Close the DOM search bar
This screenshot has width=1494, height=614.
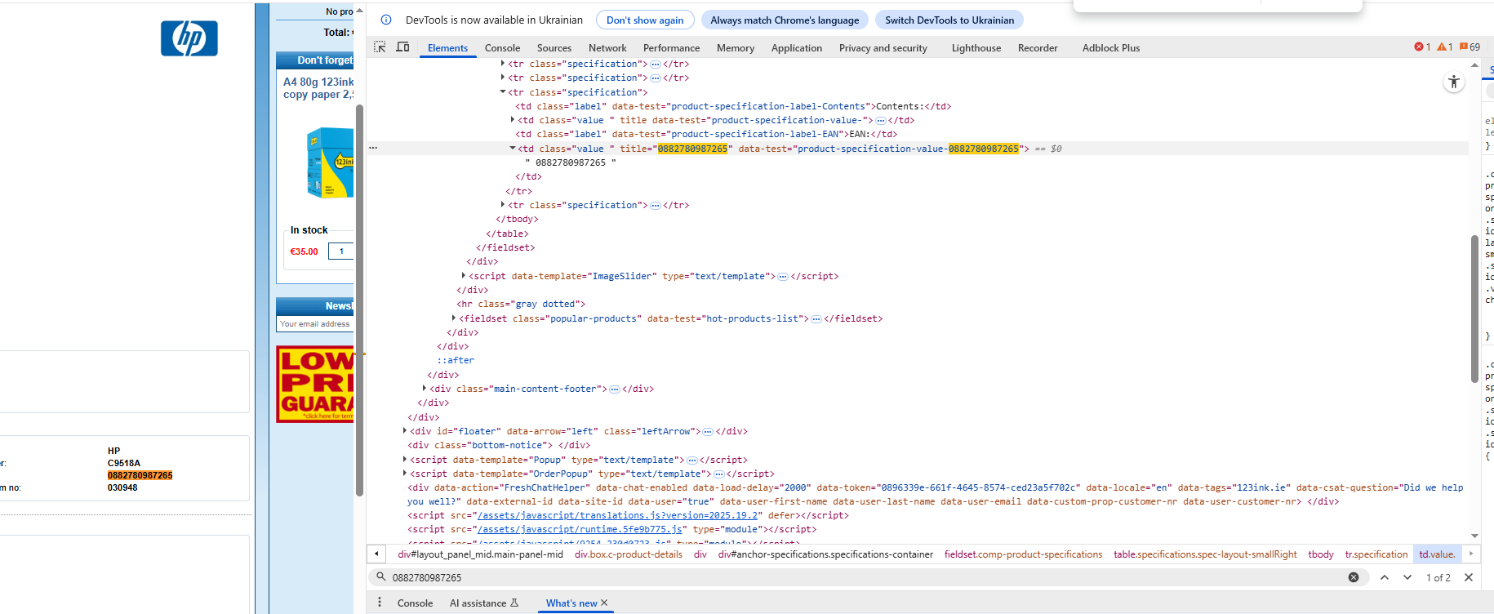[1469, 577]
